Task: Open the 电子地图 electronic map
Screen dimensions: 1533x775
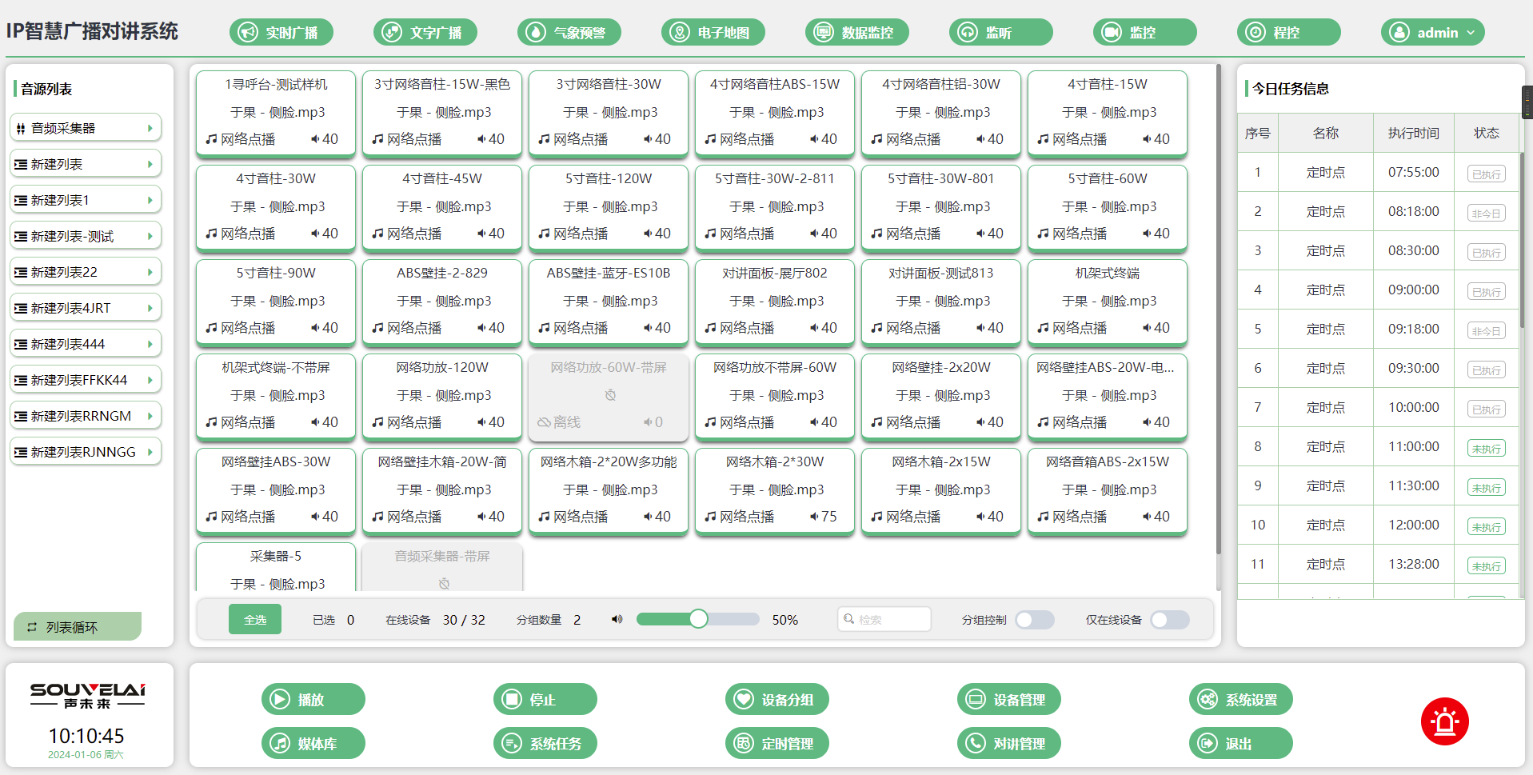Action: [713, 32]
